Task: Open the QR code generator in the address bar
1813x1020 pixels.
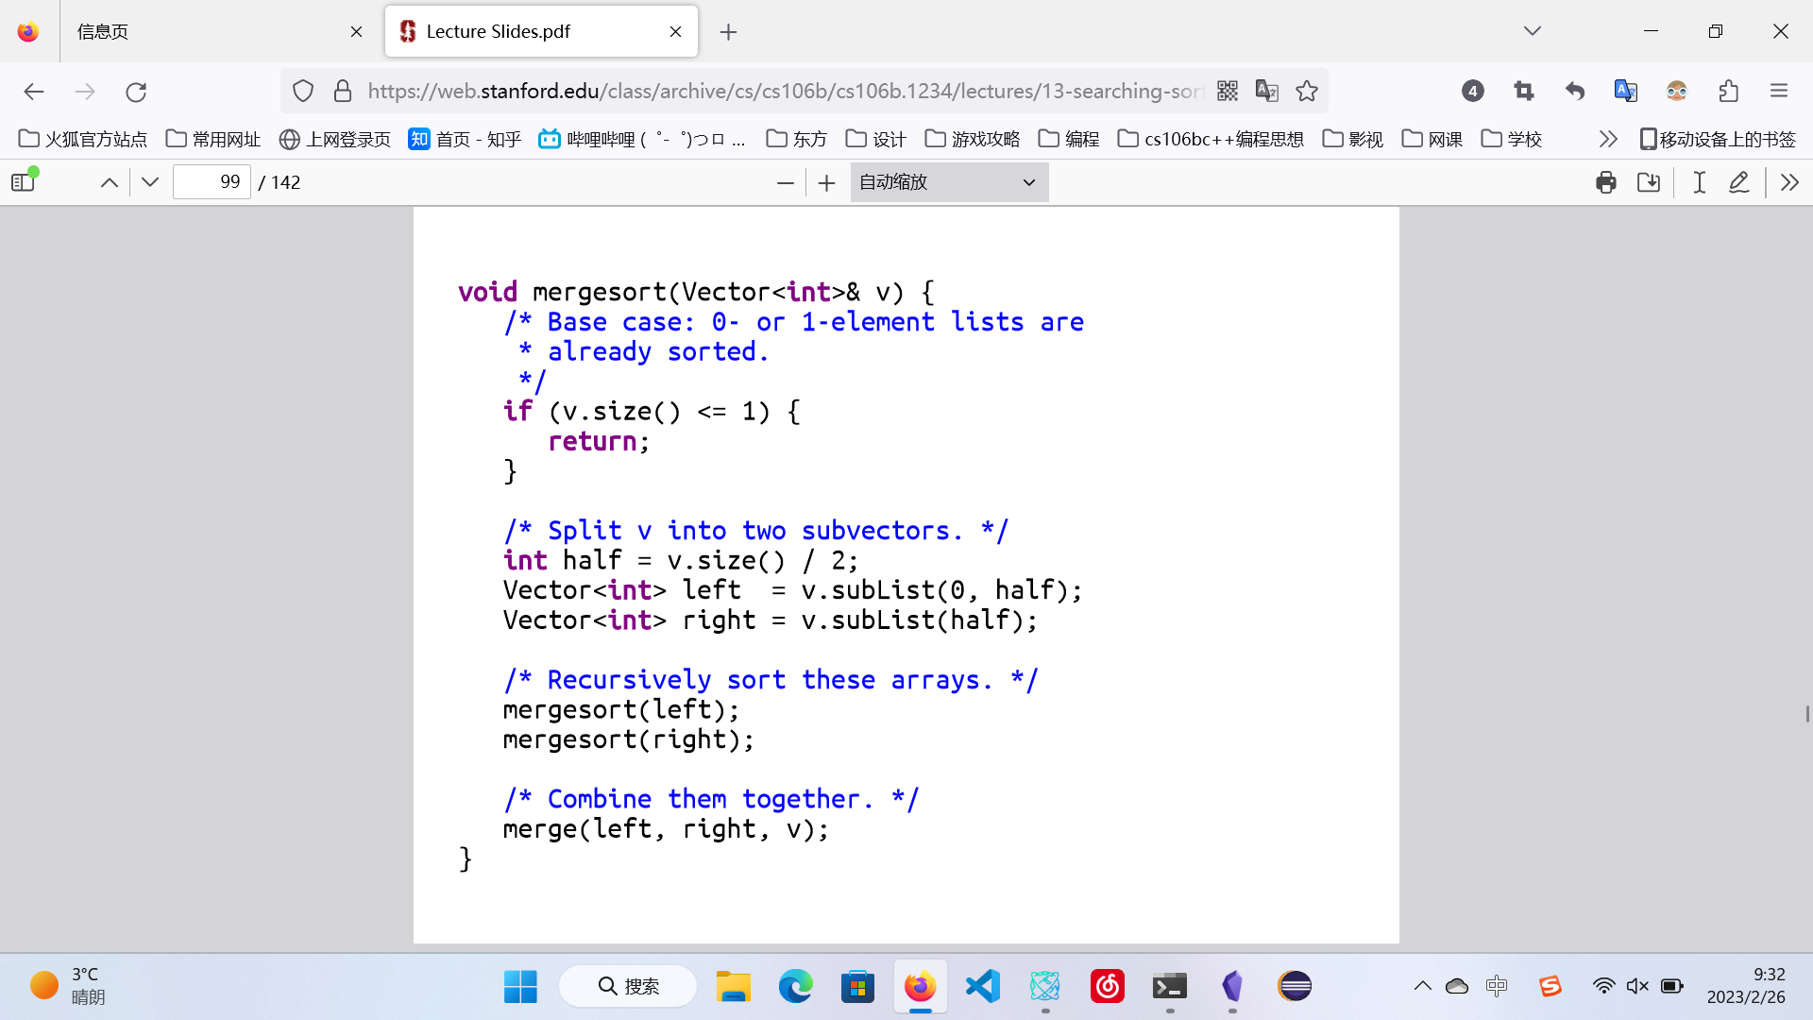Action: (1228, 91)
